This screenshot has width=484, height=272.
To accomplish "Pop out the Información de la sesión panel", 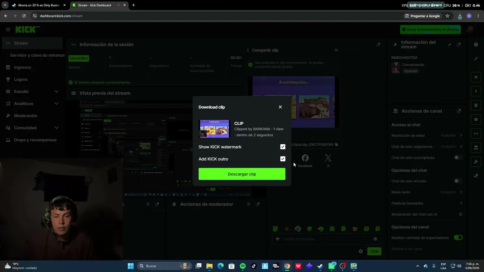I will coord(378,45).
